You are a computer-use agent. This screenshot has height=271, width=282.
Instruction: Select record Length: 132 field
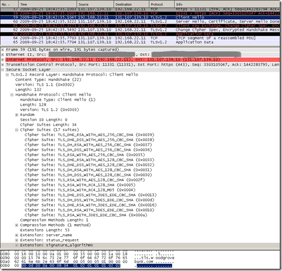coord(28,90)
